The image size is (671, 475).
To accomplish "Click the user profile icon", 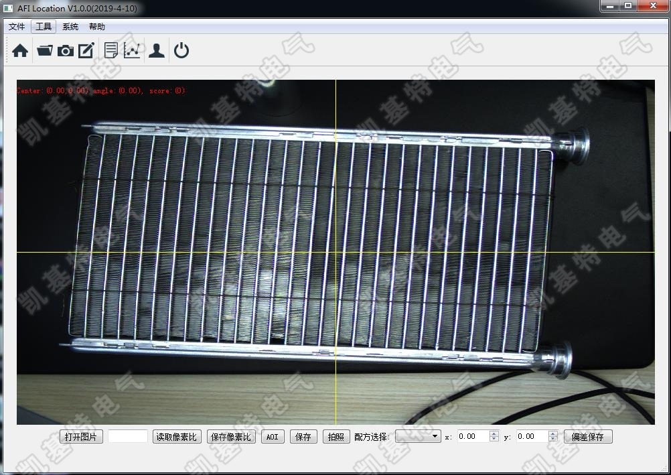I will 157,51.
